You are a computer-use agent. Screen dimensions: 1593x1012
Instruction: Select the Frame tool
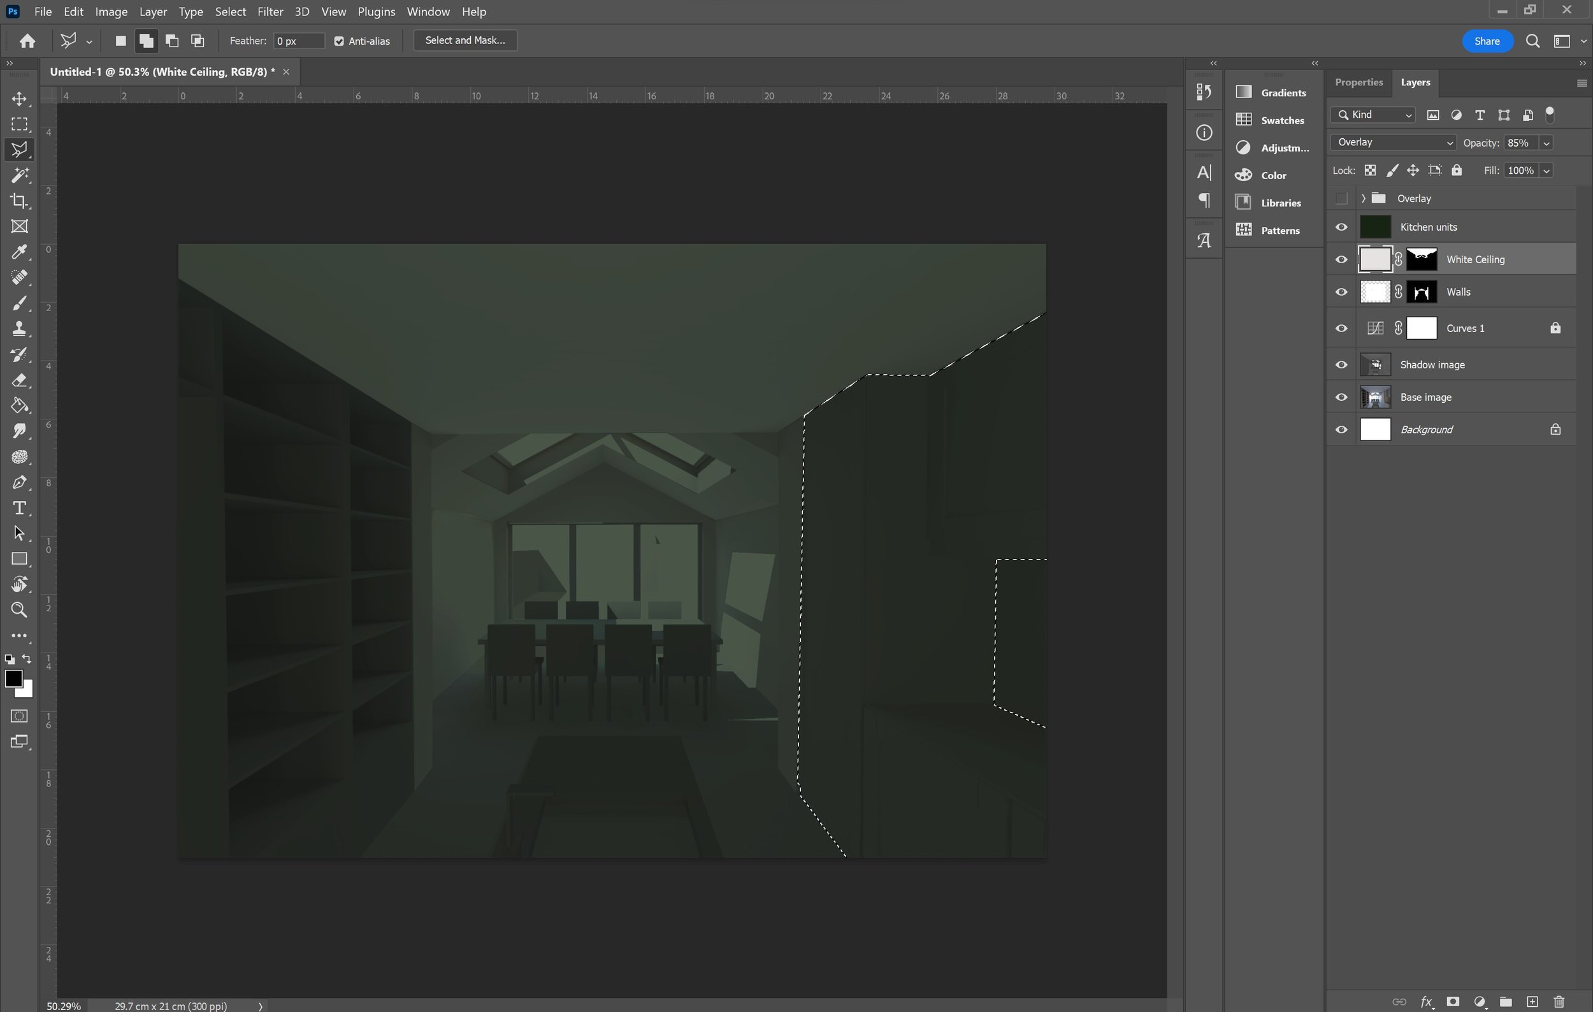[x=19, y=227]
